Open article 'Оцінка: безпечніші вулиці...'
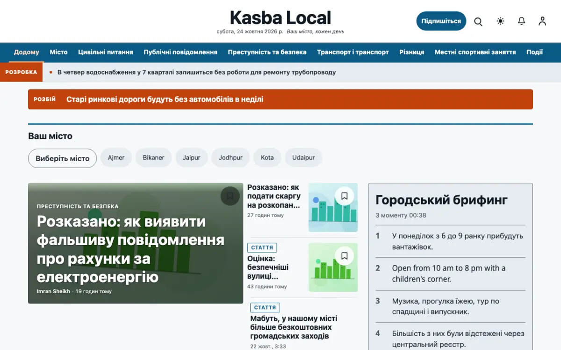This screenshot has height=350, width=561. [x=268, y=267]
